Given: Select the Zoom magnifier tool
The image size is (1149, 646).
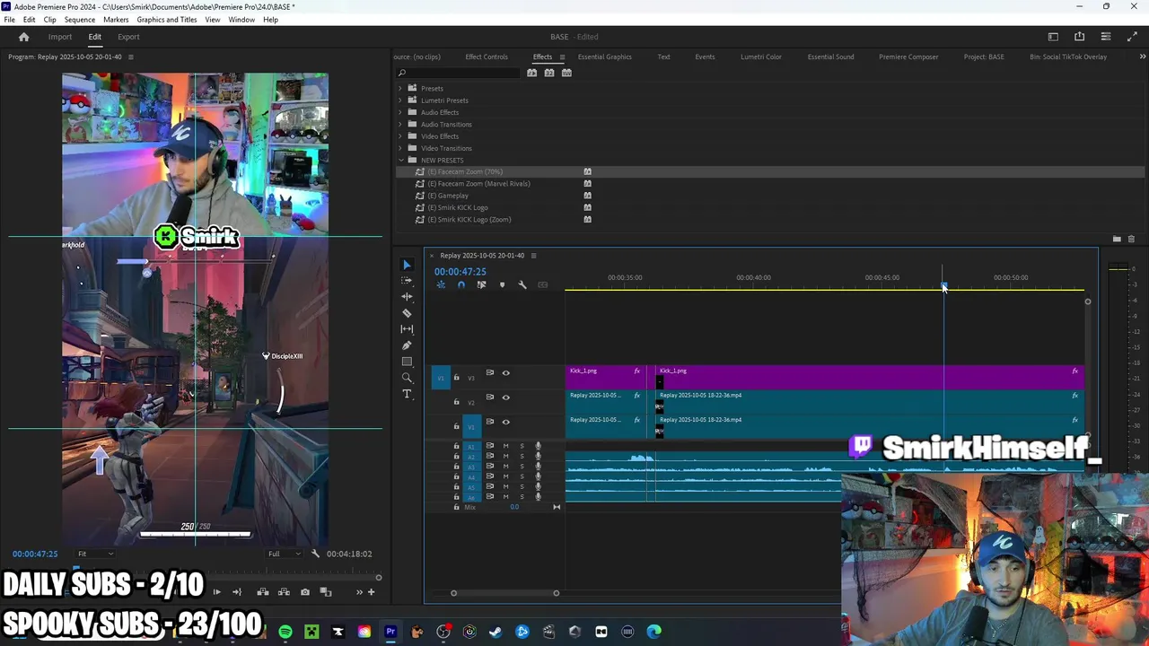Looking at the screenshot, I should (x=407, y=378).
